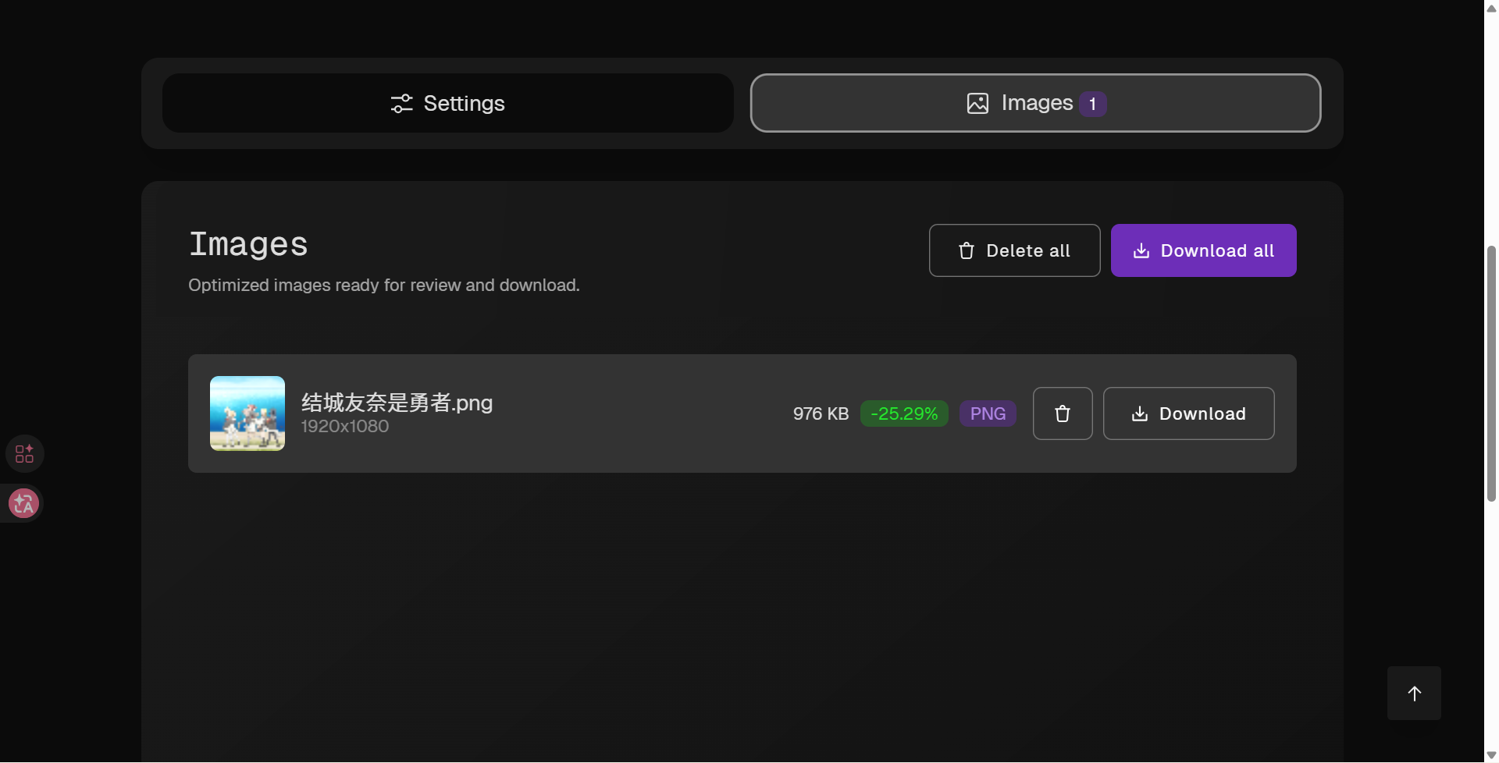This screenshot has width=1499, height=763.
Task: Click the scrollbar down arrow
Action: (1491, 755)
